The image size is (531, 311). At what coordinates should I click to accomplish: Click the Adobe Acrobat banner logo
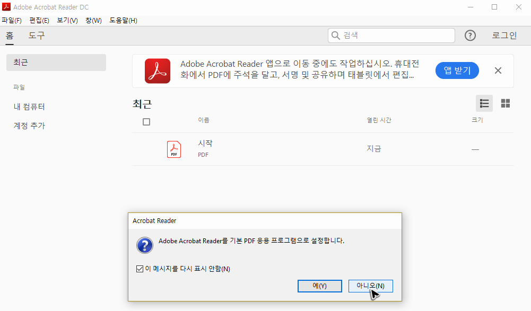[158, 71]
